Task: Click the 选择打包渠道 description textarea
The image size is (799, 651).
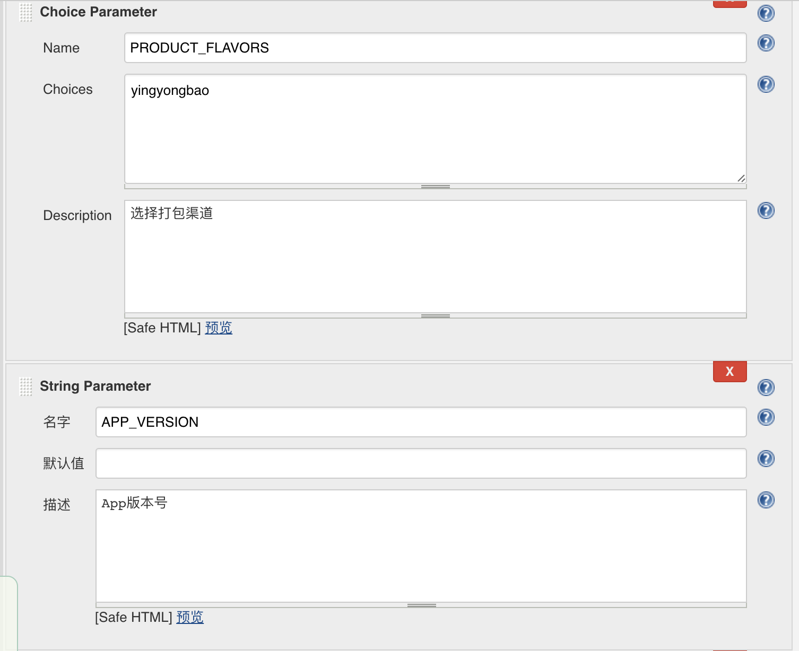Action: point(435,257)
